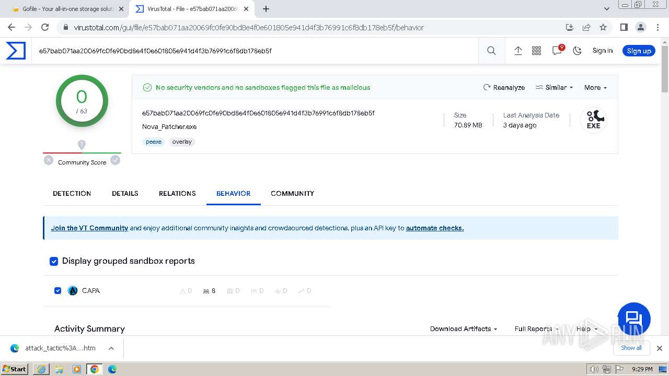Click the community score question marker
669x376 pixels.
[x=82, y=145]
